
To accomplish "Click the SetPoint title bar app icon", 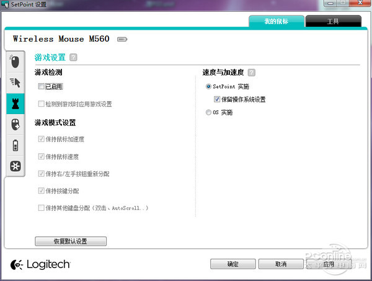I will pos(5,4).
